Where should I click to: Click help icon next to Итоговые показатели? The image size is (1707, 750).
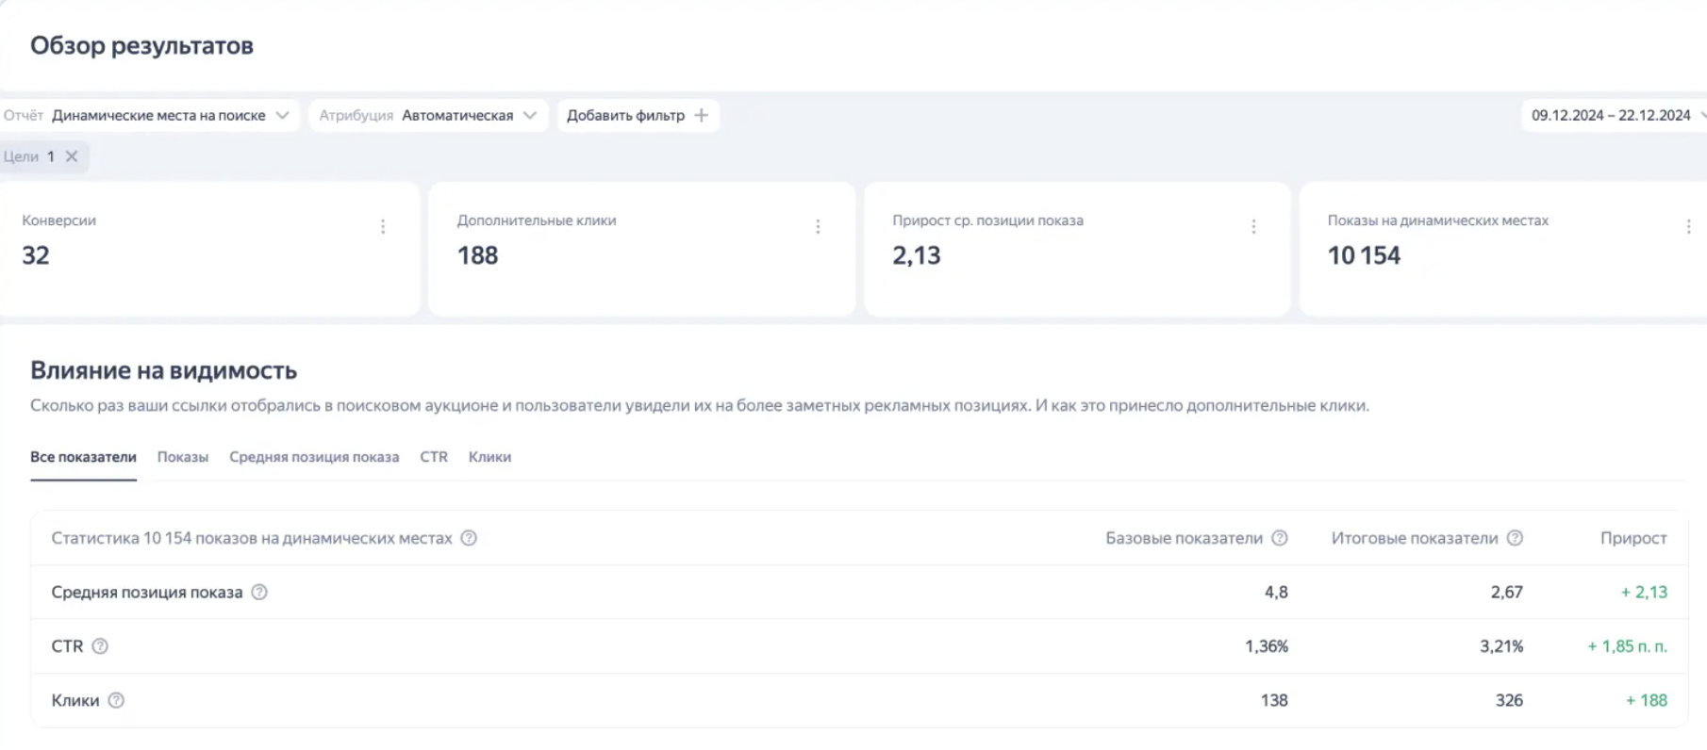click(1515, 538)
